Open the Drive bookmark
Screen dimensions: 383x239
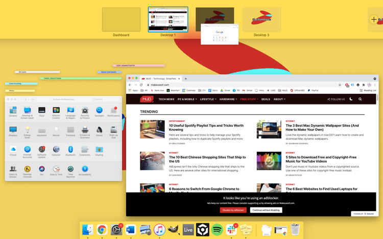coord(225,90)
